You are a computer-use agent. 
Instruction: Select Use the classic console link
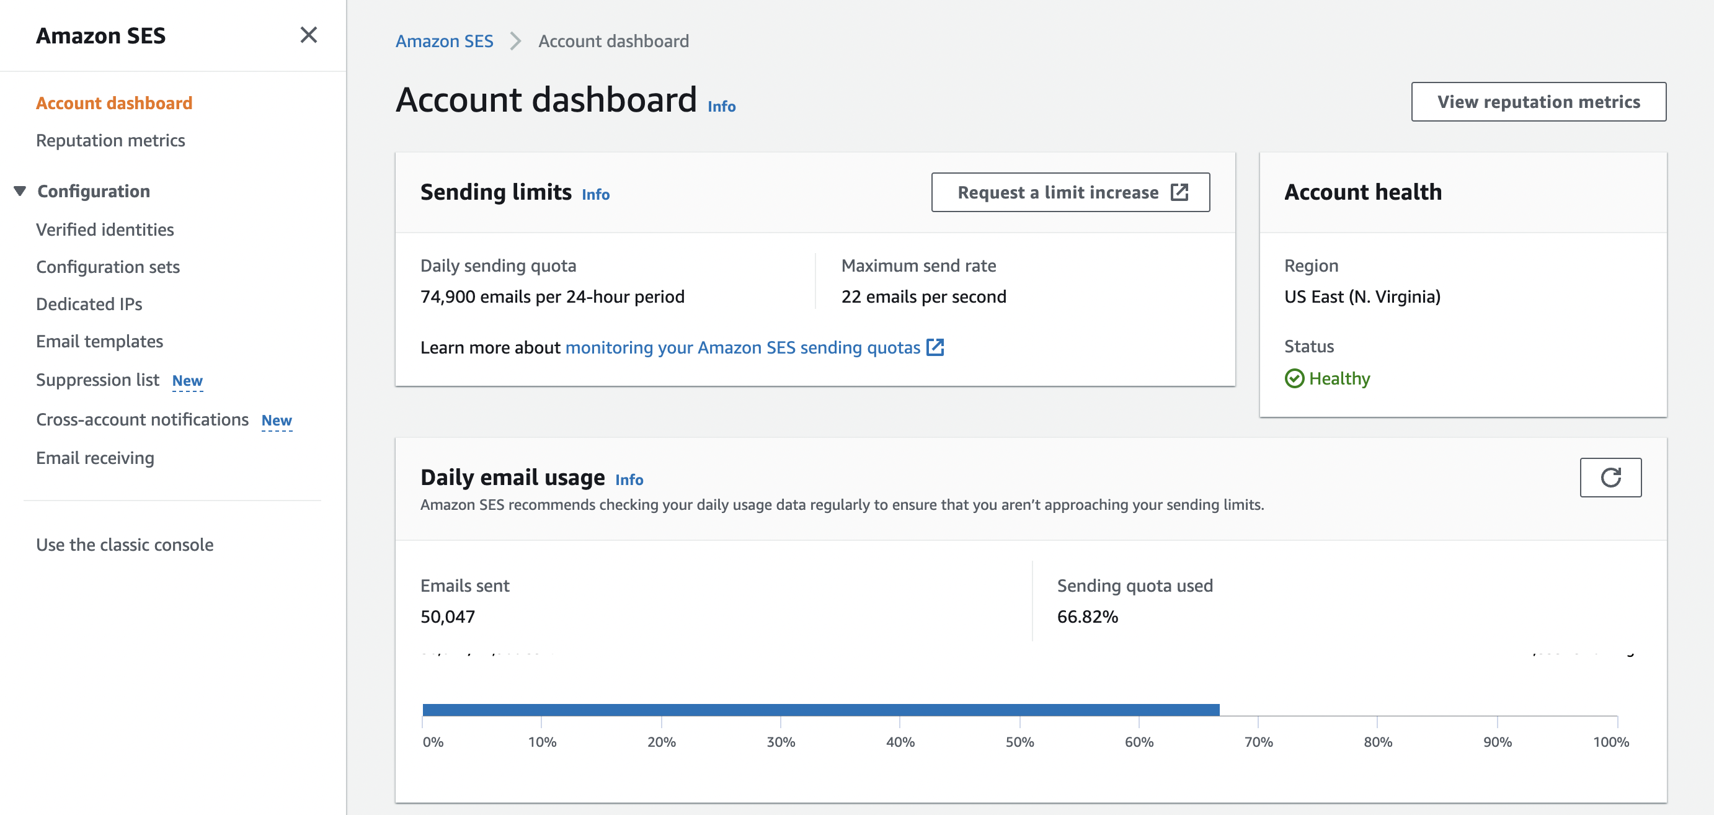tap(123, 544)
